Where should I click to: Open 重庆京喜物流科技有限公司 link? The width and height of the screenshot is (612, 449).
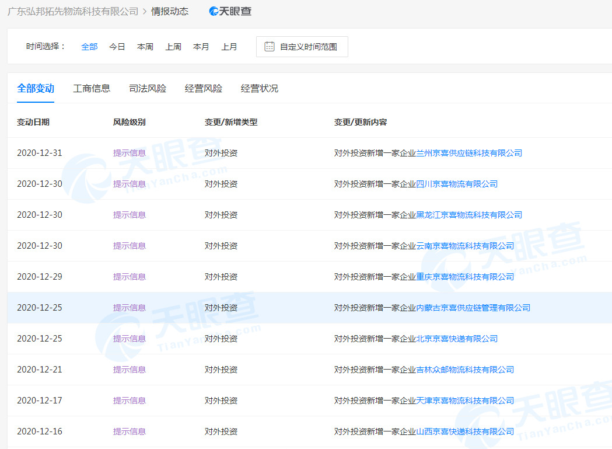465,277
